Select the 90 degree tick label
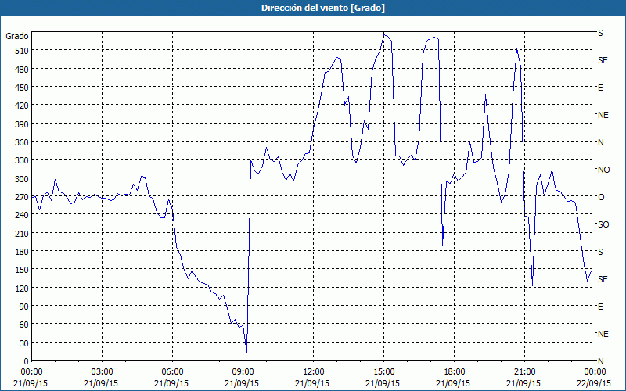 [x=23, y=307]
